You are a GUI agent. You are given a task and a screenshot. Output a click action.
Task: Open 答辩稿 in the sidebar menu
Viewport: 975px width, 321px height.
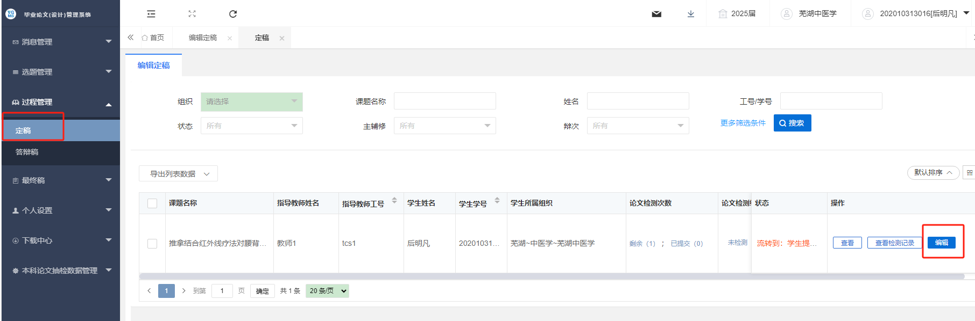click(27, 152)
